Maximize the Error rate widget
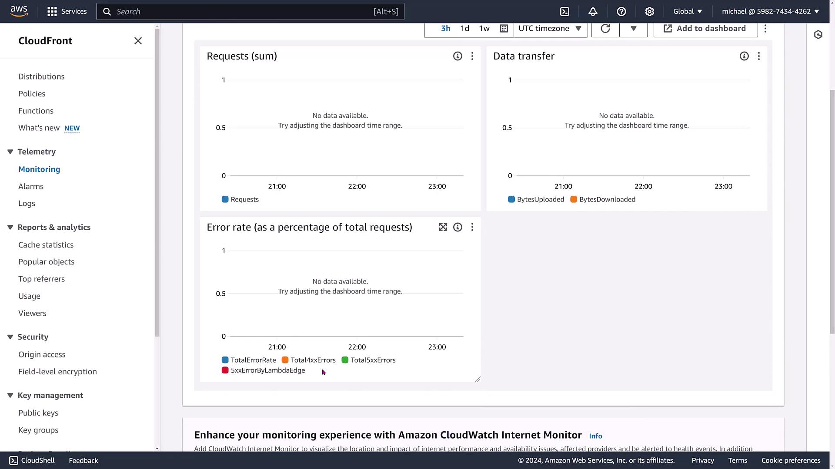835x469 pixels. [x=443, y=227]
